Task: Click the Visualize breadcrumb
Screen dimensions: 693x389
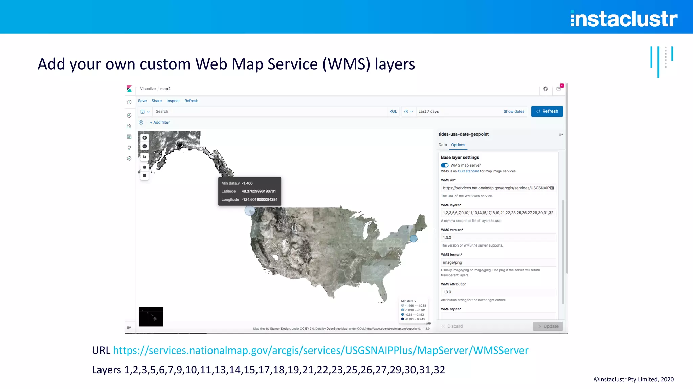Action: click(x=148, y=89)
